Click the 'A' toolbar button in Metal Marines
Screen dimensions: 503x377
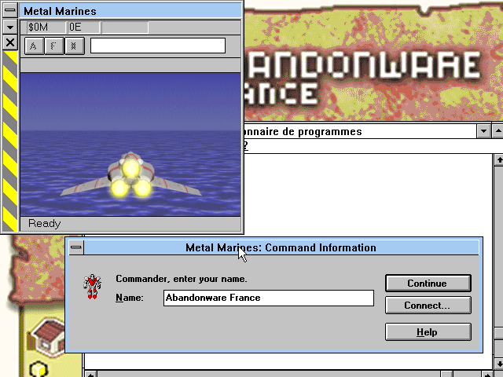point(34,46)
